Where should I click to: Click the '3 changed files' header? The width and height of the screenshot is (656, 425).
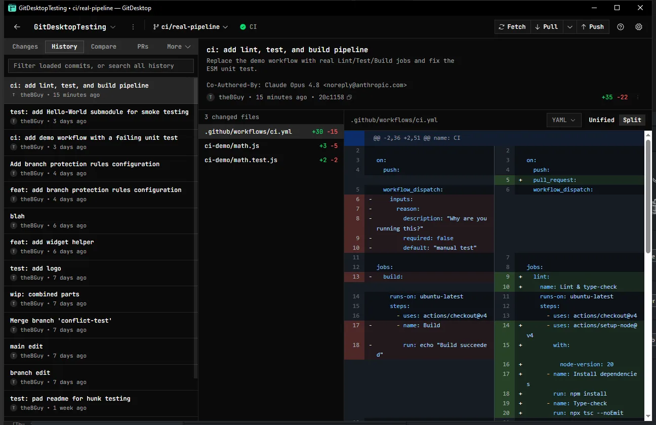[232, 117]
